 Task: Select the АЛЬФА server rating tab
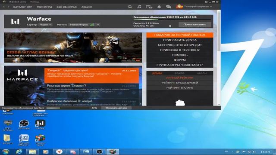click(157, 73)
